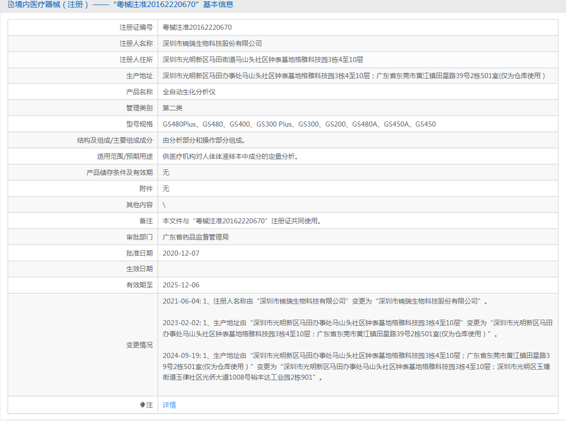Click the 注册人住所 address value
The image size is (566, 421).
click(263, 59)
